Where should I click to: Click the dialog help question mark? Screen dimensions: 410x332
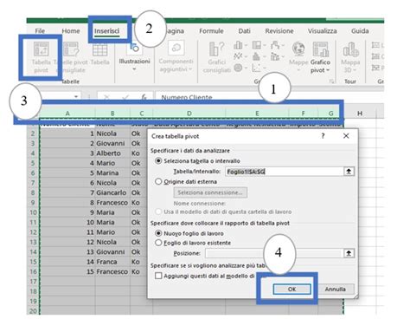(x=323, y=136)
